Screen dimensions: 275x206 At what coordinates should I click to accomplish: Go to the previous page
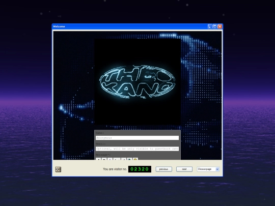(164, 169)
